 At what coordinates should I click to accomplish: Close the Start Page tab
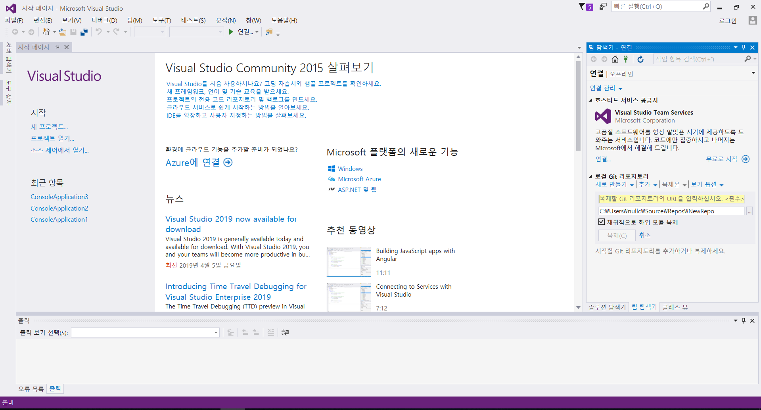click(x=67, y=47)
